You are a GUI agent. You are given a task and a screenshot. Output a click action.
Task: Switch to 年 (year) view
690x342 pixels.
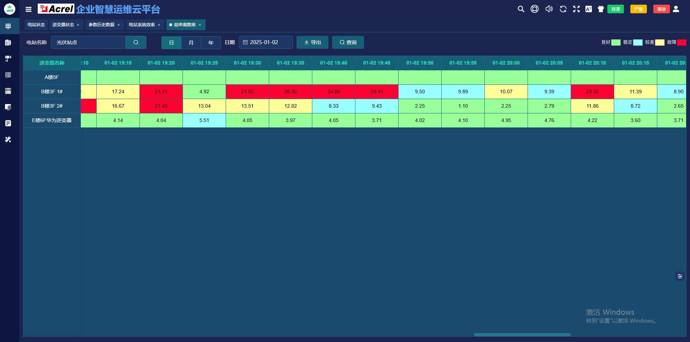pyautogui.click(x=211, y=42)
